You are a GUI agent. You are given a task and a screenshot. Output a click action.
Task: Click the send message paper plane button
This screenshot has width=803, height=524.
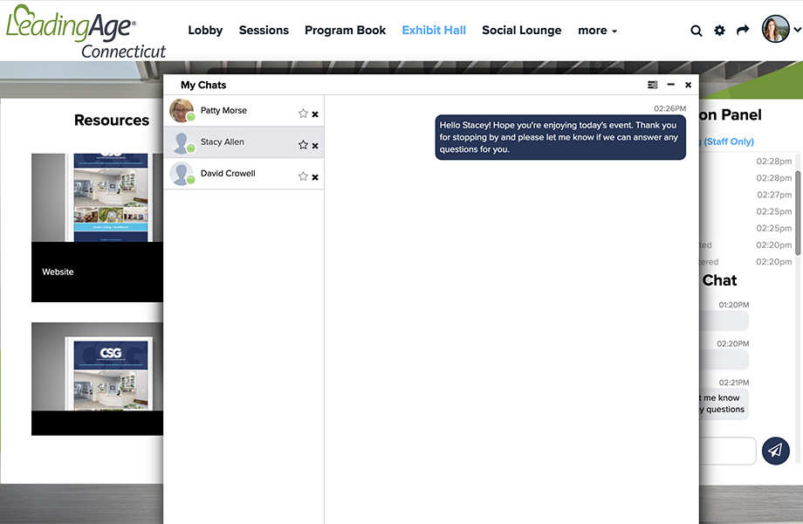tap(775, 451)
